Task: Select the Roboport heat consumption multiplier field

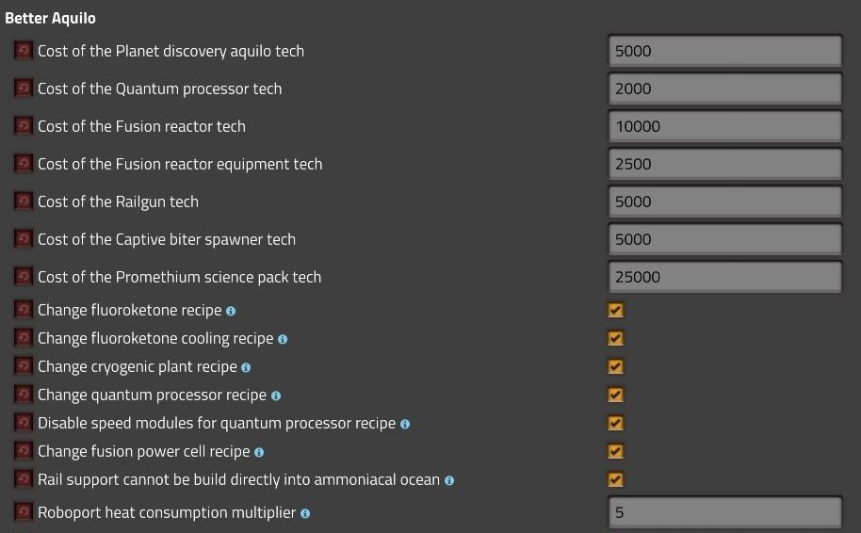Action: coord(723,513)
